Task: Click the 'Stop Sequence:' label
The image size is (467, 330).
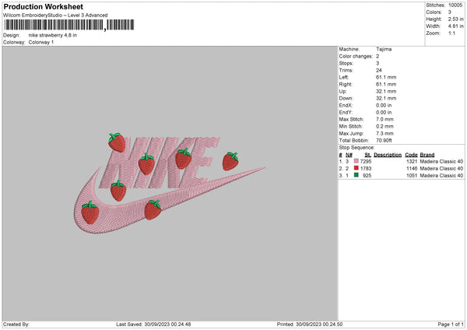Action: coord(356,147)
